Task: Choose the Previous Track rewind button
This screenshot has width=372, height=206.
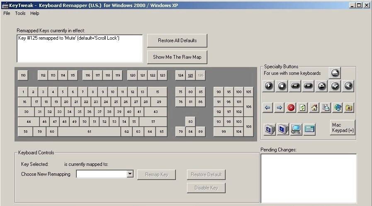Action: (295, 86)
